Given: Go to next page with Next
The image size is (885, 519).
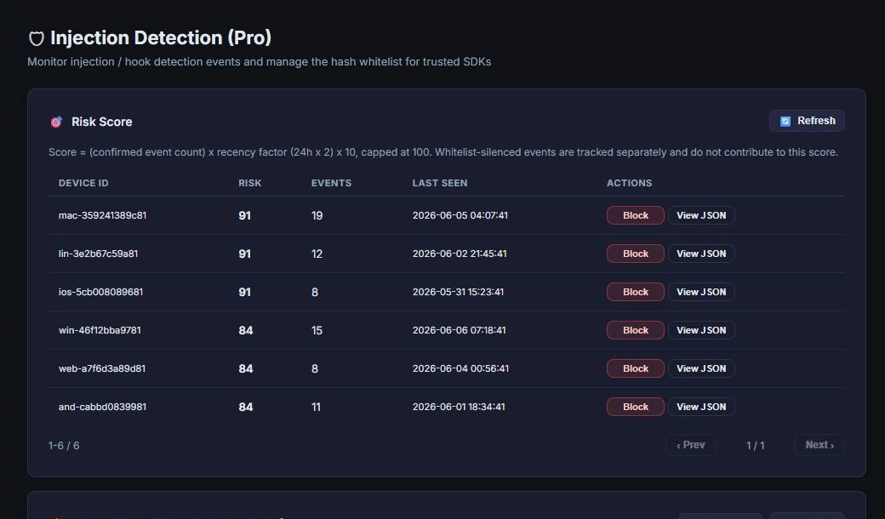Looking at the screenshot, I should click(x=819, y=445).
